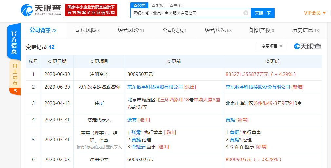The width and height of the screenshot is (331, 168).
Task: Click the 序号 column header
Action: click(x=33, y=61)
